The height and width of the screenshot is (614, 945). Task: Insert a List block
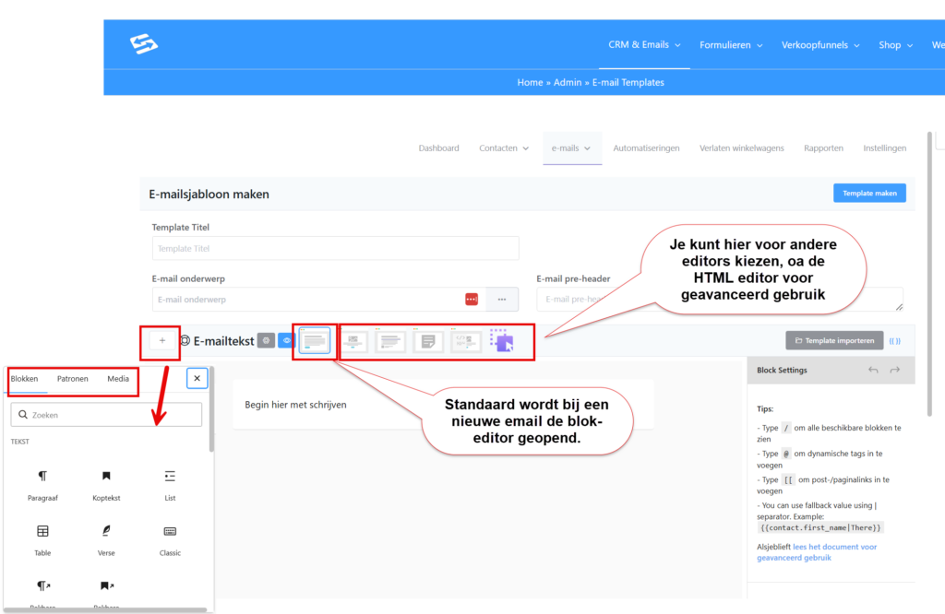tap(170, 483)
